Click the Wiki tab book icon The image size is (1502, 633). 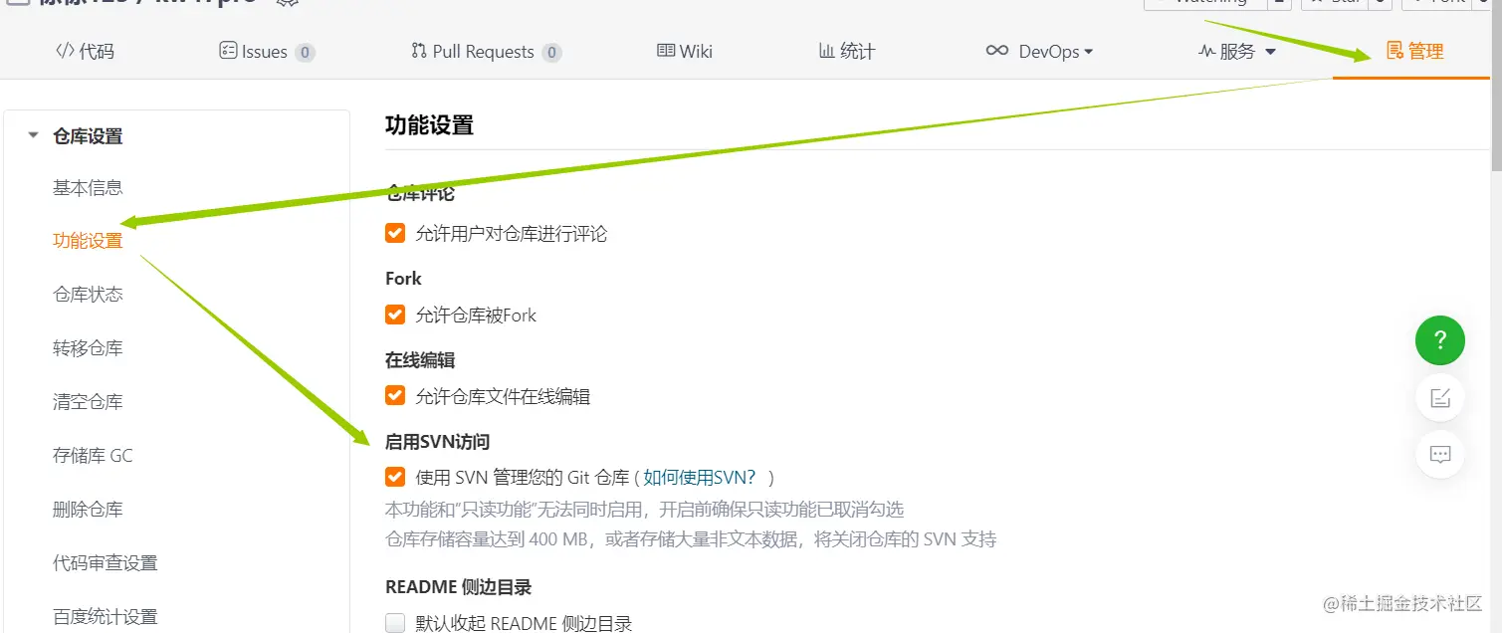pos(666,52)
